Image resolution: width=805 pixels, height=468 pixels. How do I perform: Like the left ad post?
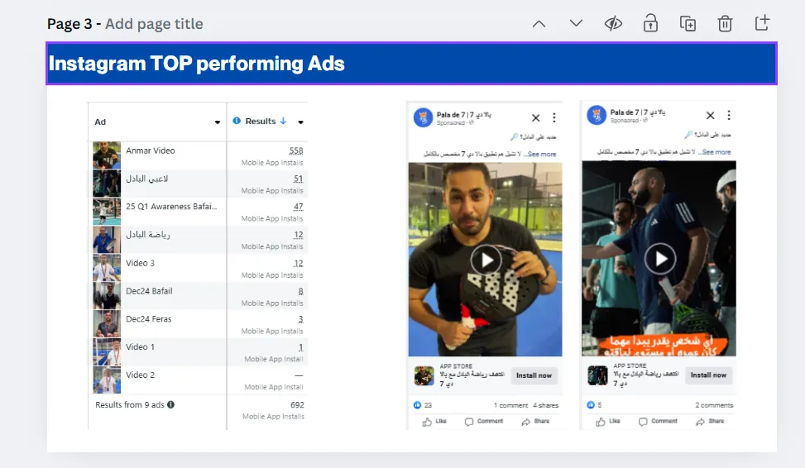pos(434,422)
